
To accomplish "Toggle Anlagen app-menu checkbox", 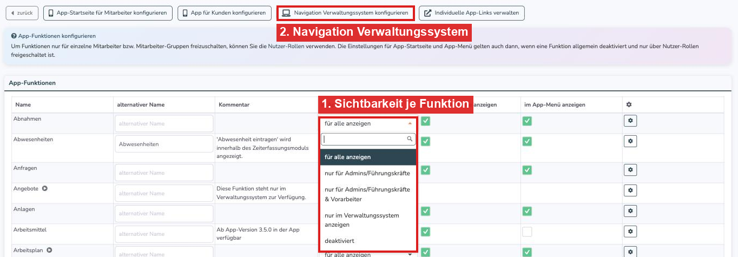I will [x=527, y=211].
